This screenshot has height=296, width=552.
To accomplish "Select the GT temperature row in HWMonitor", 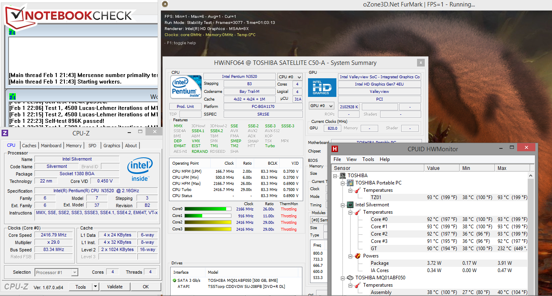I will (430, 249).
